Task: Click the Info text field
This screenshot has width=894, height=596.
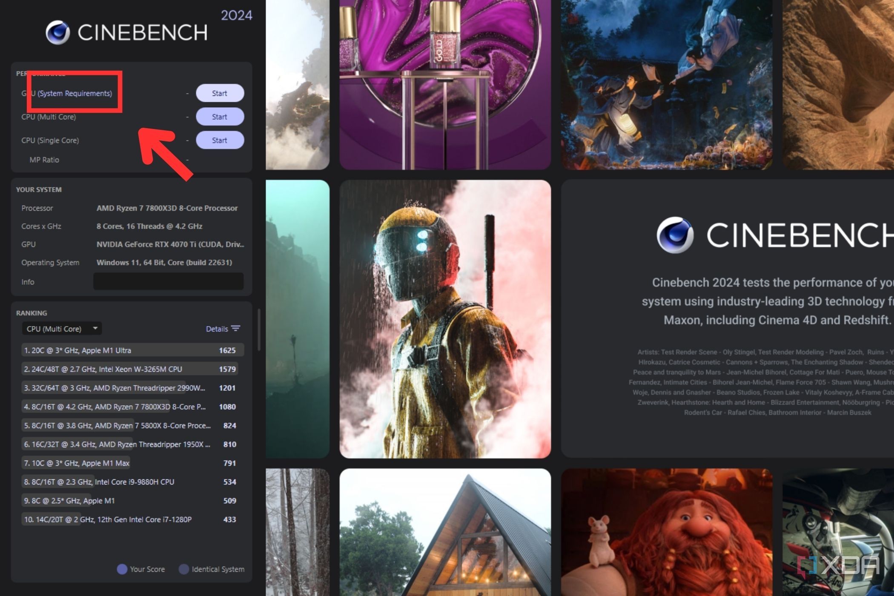Action: (168, 281)
